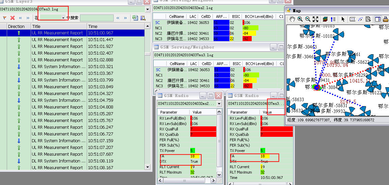Image resolution: width=389 pixels, height=185 pixels.
Task: Pick the arrow select tool in Map
Action: 343,19
